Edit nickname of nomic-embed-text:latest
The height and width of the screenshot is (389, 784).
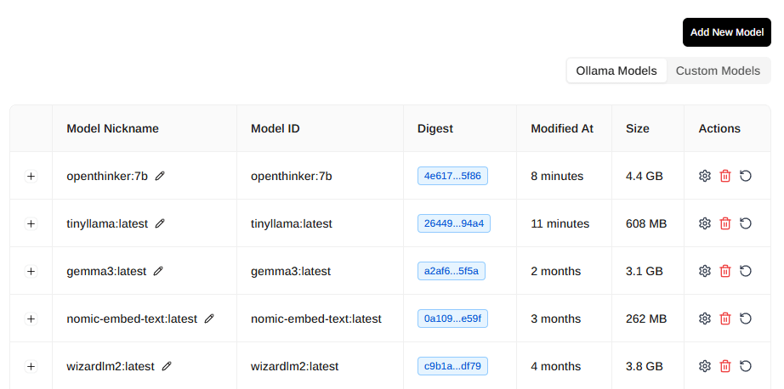[x=209, y=319]
